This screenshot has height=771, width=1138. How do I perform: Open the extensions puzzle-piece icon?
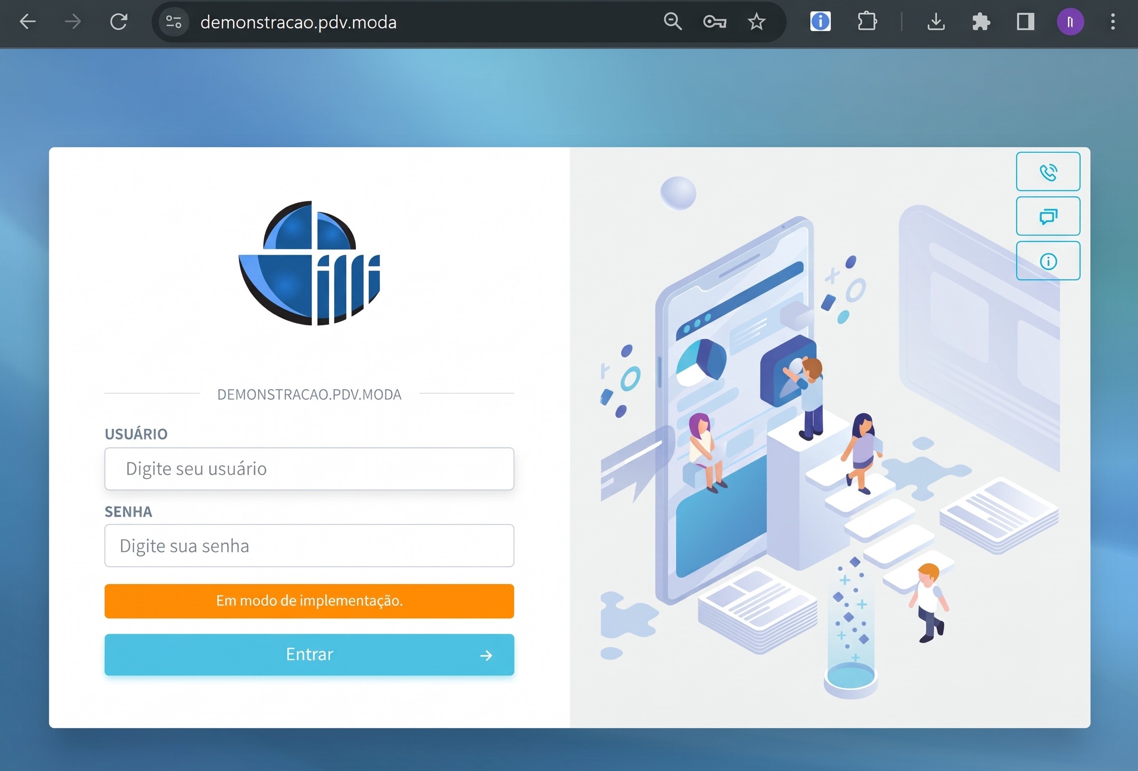(981, 21)
